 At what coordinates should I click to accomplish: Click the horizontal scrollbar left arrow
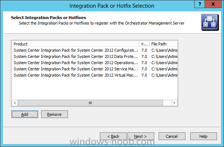(x=15, y=103)
